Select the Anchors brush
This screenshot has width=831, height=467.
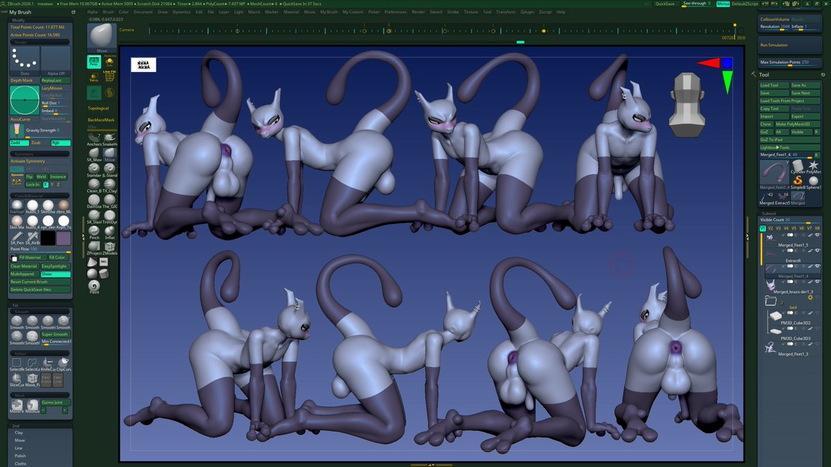tap(94, 138)
